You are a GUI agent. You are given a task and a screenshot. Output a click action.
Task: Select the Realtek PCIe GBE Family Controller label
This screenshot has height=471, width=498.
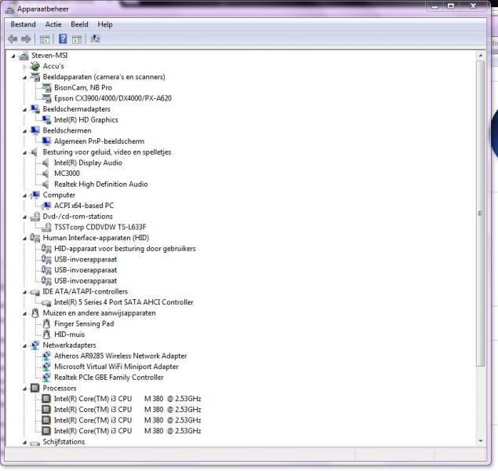click(x=109, y=378)
